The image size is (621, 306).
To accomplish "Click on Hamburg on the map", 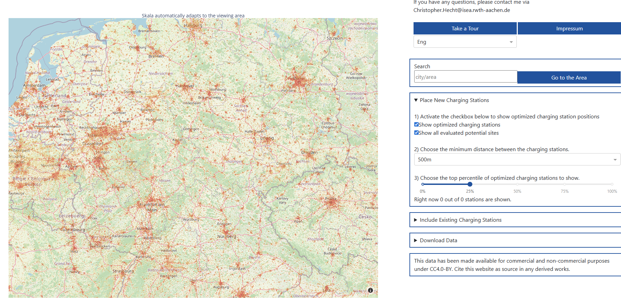I will click(x=193, y=26).
